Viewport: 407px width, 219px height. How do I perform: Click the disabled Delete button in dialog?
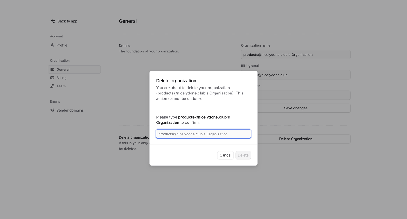click(243, 155)
